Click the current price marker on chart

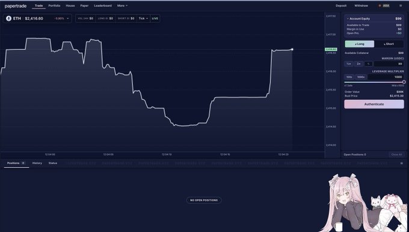pyautogui.click(x=292, y=49)
